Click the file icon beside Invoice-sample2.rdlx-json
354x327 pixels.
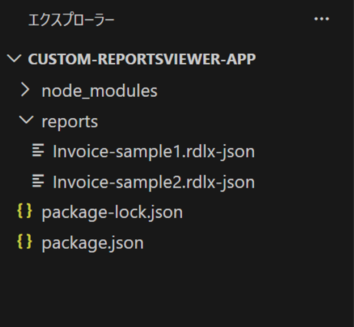coord(38,182)
